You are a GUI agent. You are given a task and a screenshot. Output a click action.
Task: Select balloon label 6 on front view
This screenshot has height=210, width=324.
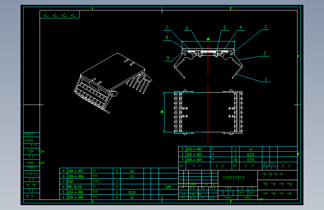[187, 28]
